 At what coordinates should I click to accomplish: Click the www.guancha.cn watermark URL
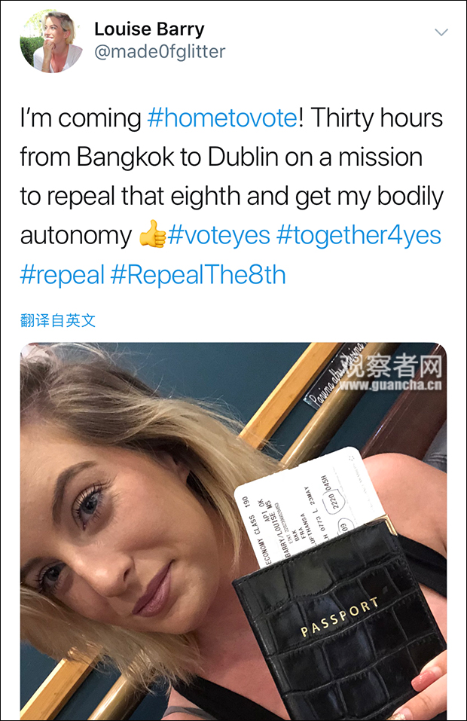click(390, 385)
